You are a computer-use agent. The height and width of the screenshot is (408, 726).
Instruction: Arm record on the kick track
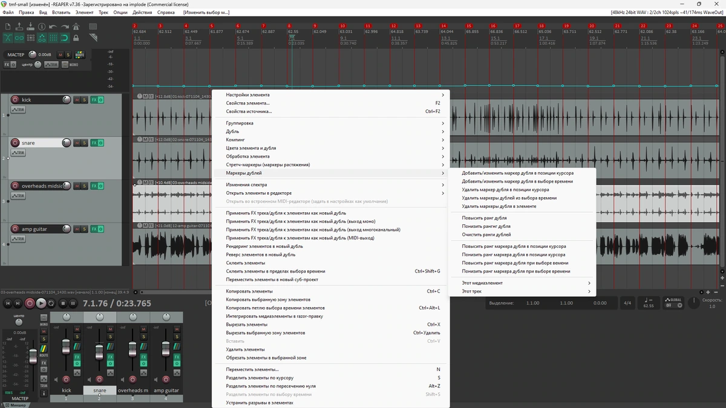[x=15, y=100]
